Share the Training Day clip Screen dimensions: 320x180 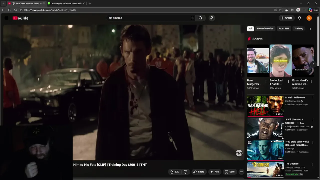199,172
